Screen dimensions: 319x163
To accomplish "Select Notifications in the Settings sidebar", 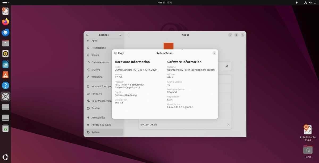I will click(98, 48).
